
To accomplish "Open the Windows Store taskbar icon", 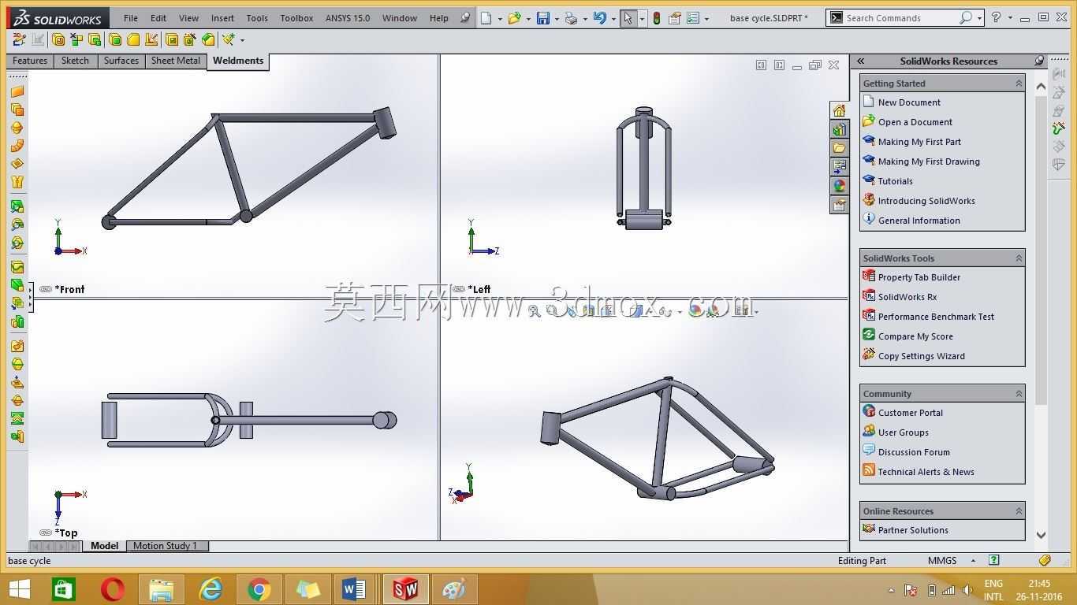I will click(x=64, y=589).
